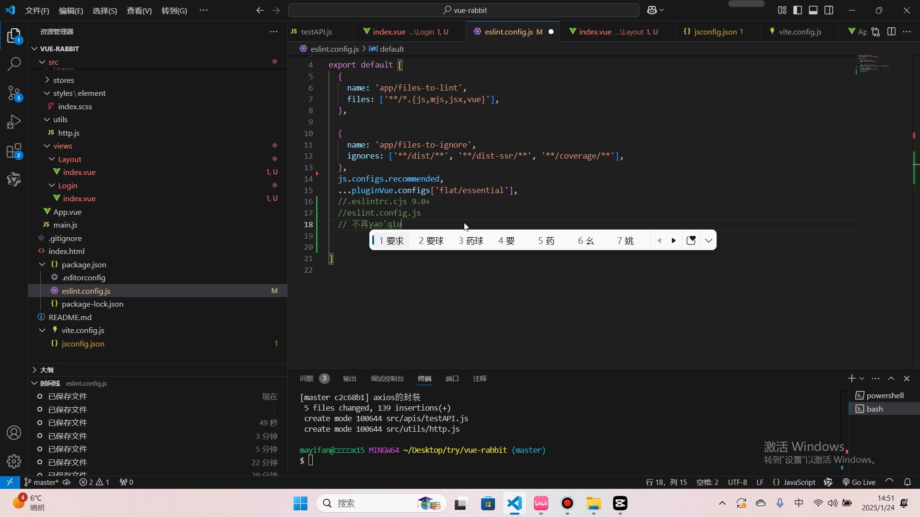The width and height of the screenshot is (920, 517).
Task: Close the terminal panel
Action: (907, 379)
